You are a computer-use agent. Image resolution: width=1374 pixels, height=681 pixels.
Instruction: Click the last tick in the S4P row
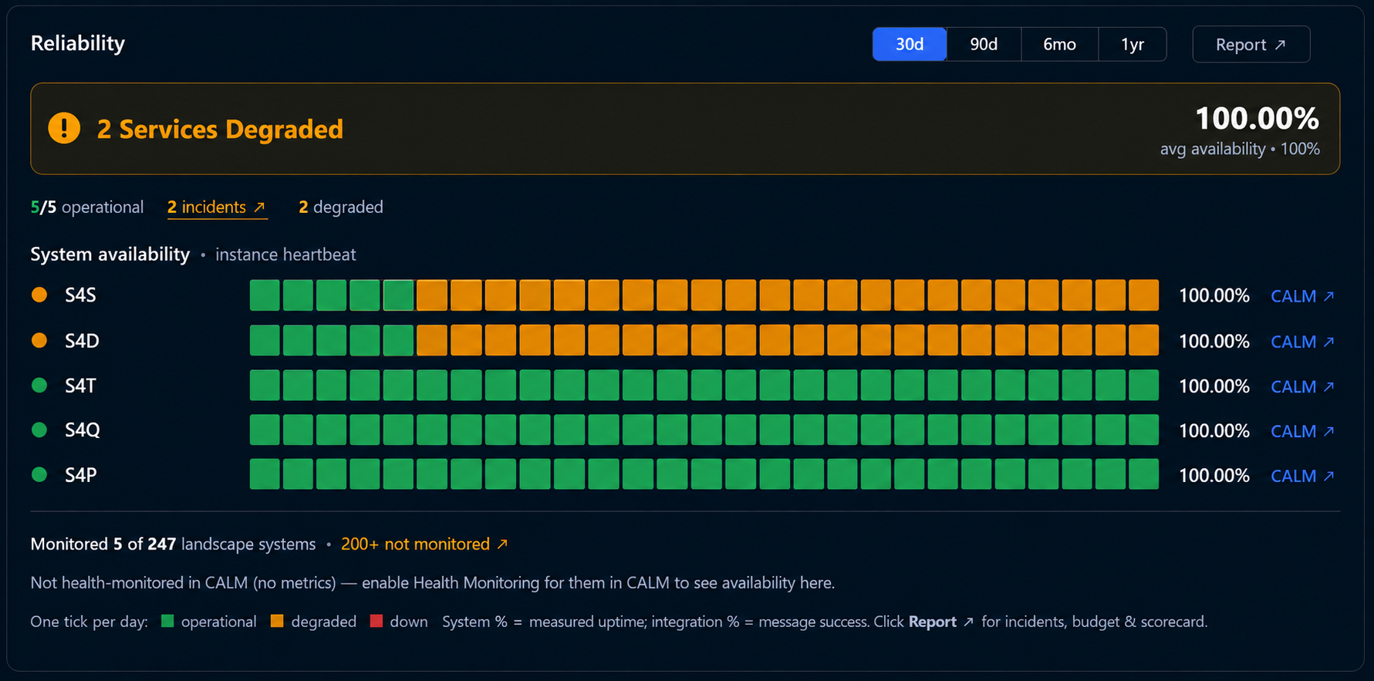(x=1143, y=474)
